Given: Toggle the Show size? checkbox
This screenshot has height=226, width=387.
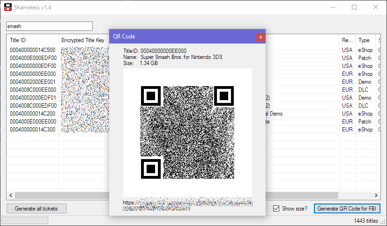Looking at the screenshot, I should coord(276,209).
